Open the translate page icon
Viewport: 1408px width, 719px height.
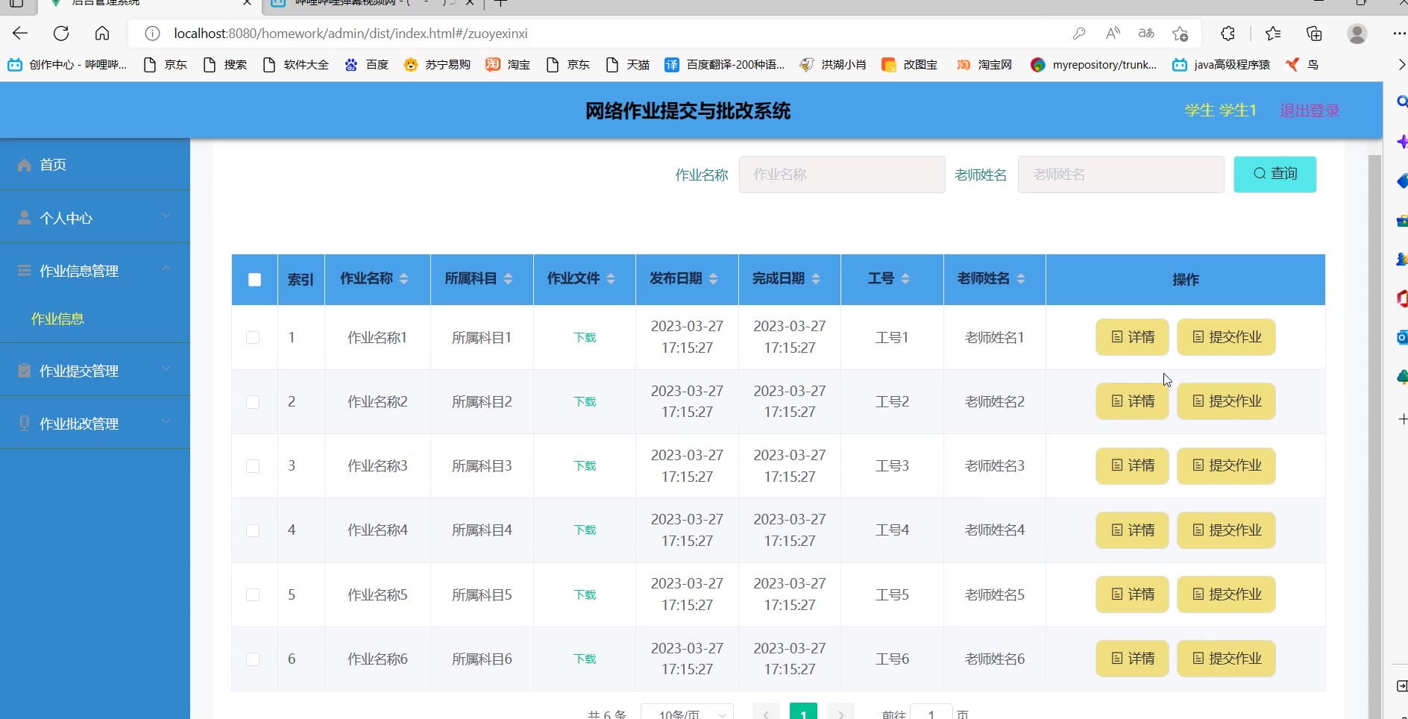point(1146,34)
